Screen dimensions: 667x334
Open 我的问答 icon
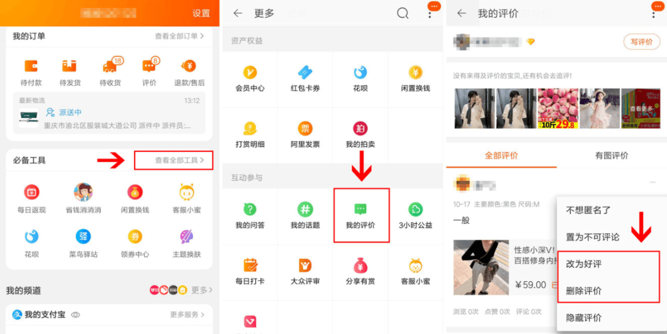[x=250, y=209]
